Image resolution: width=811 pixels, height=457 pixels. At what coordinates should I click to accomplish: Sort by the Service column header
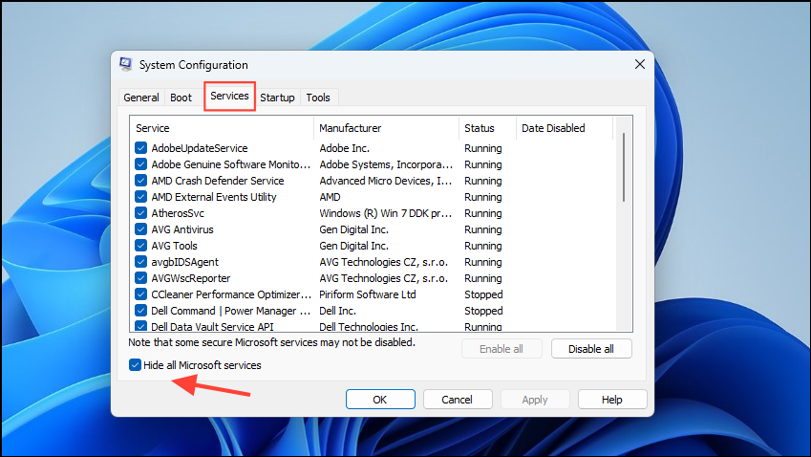[x=222, y=128]
